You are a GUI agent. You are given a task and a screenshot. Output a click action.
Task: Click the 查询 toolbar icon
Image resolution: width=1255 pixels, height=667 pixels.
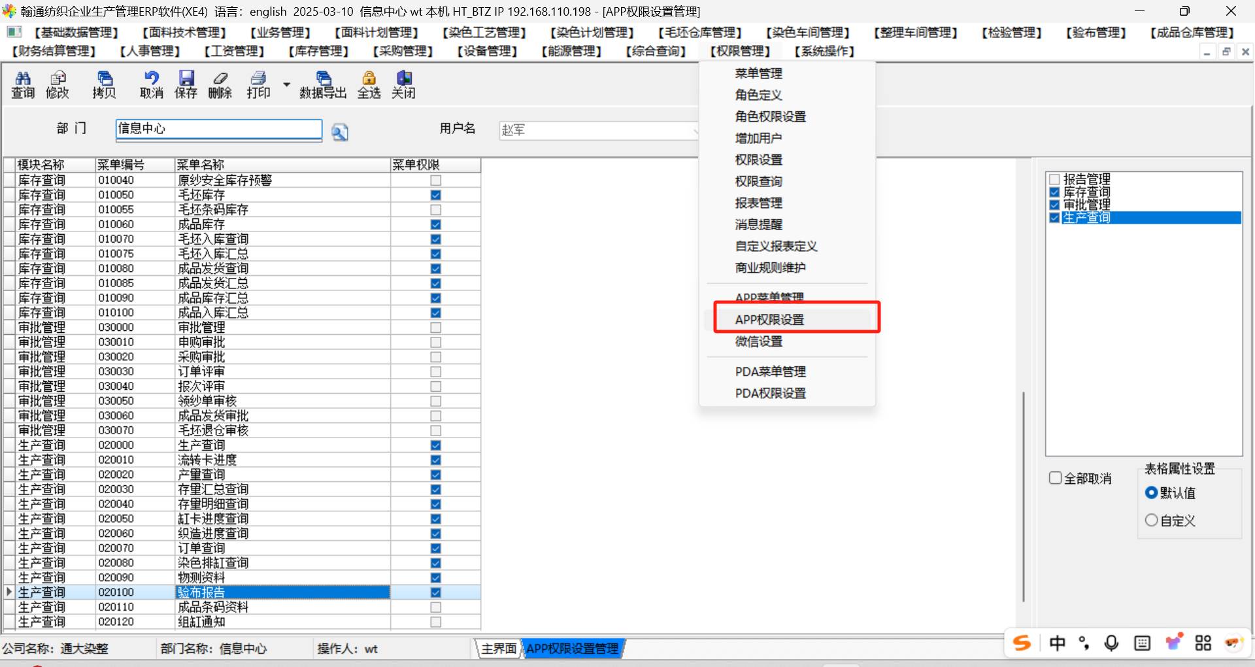point(23,85)
